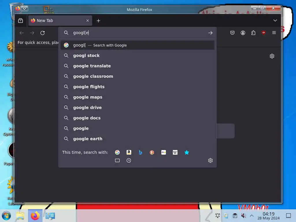Search open tabs with the tab icon
296x222 pixels.
(117, 160)
